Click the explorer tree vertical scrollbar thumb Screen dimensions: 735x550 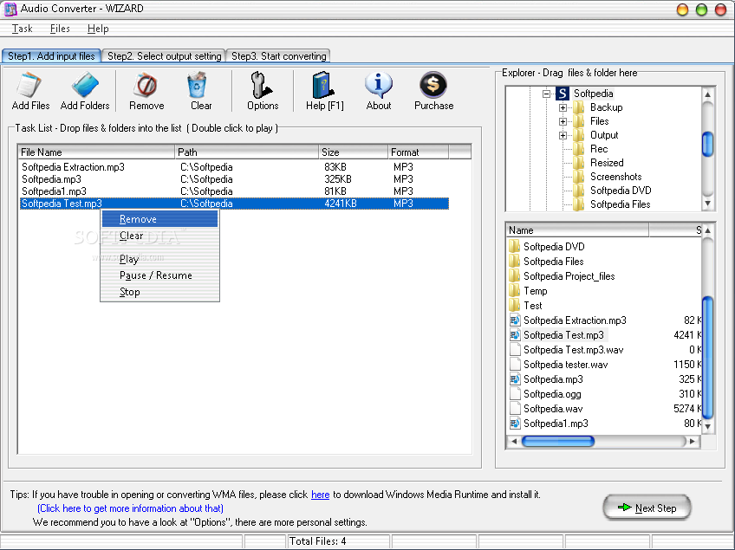[x=708, y=144]
